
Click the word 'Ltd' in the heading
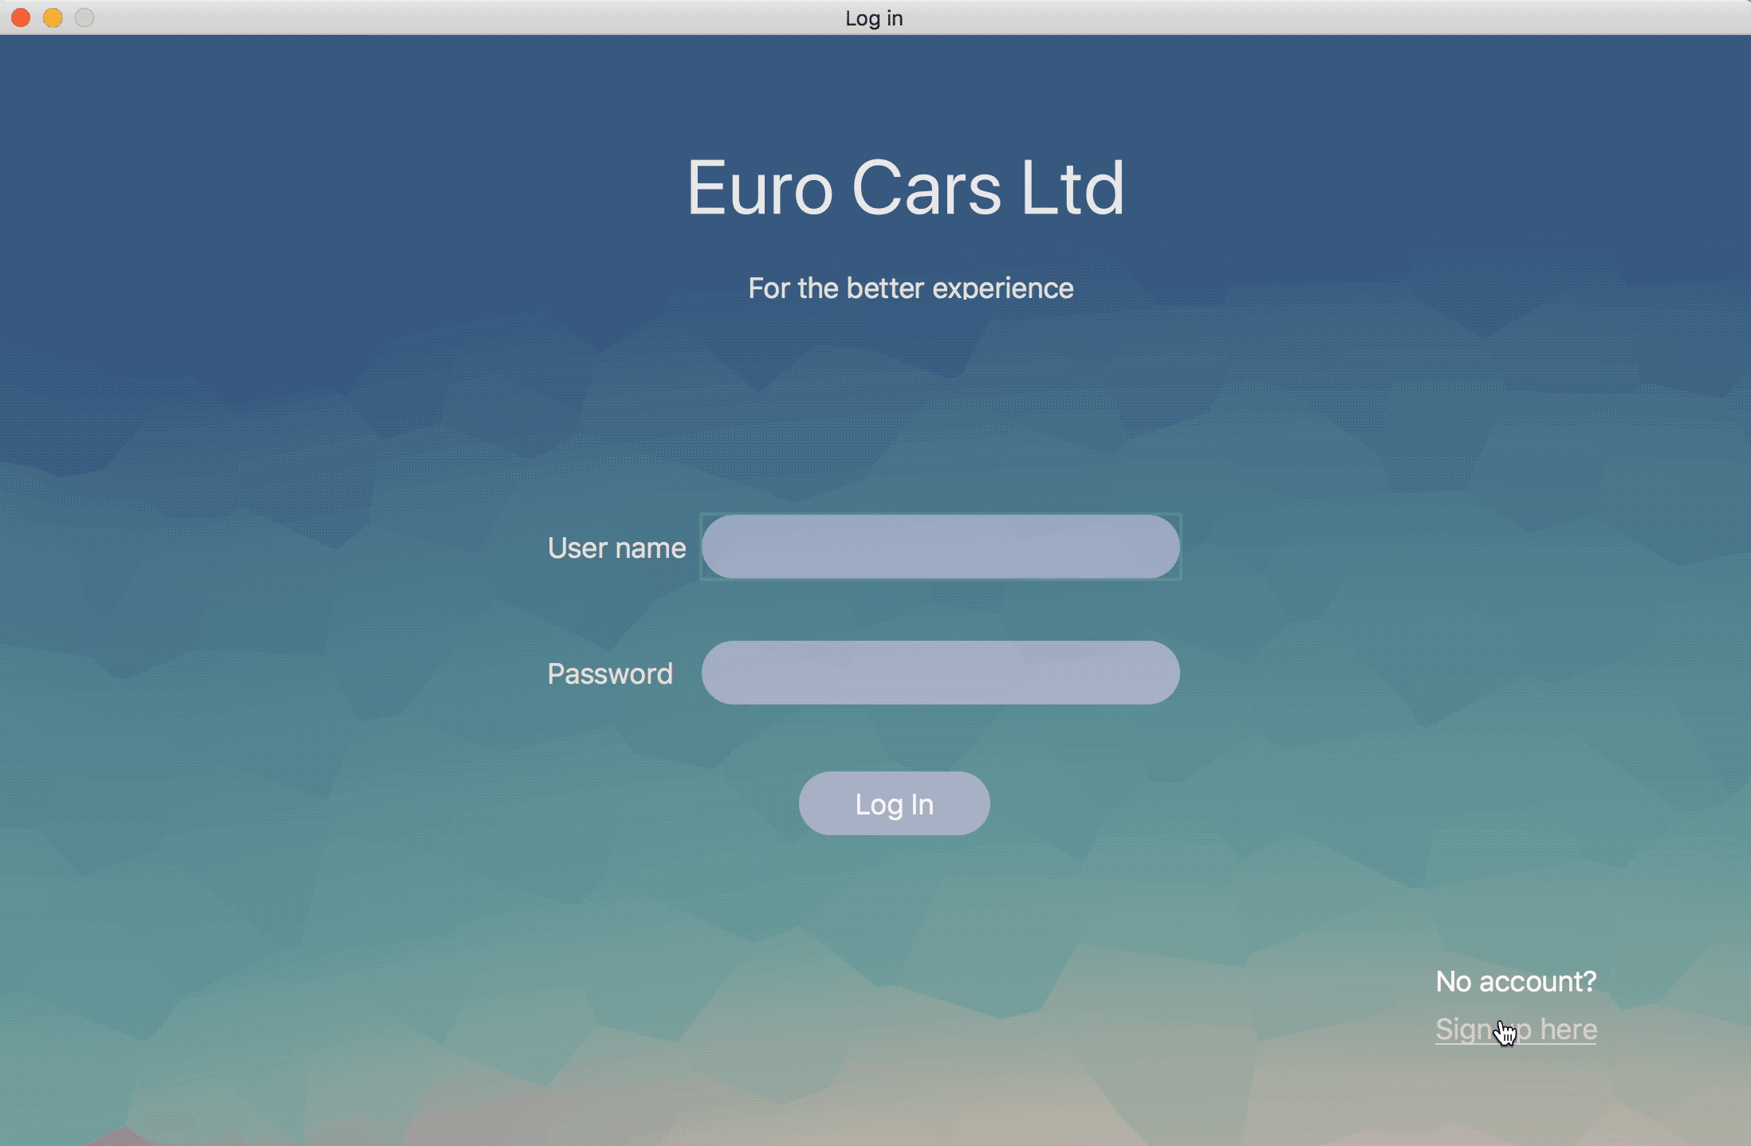point(1072,188)
